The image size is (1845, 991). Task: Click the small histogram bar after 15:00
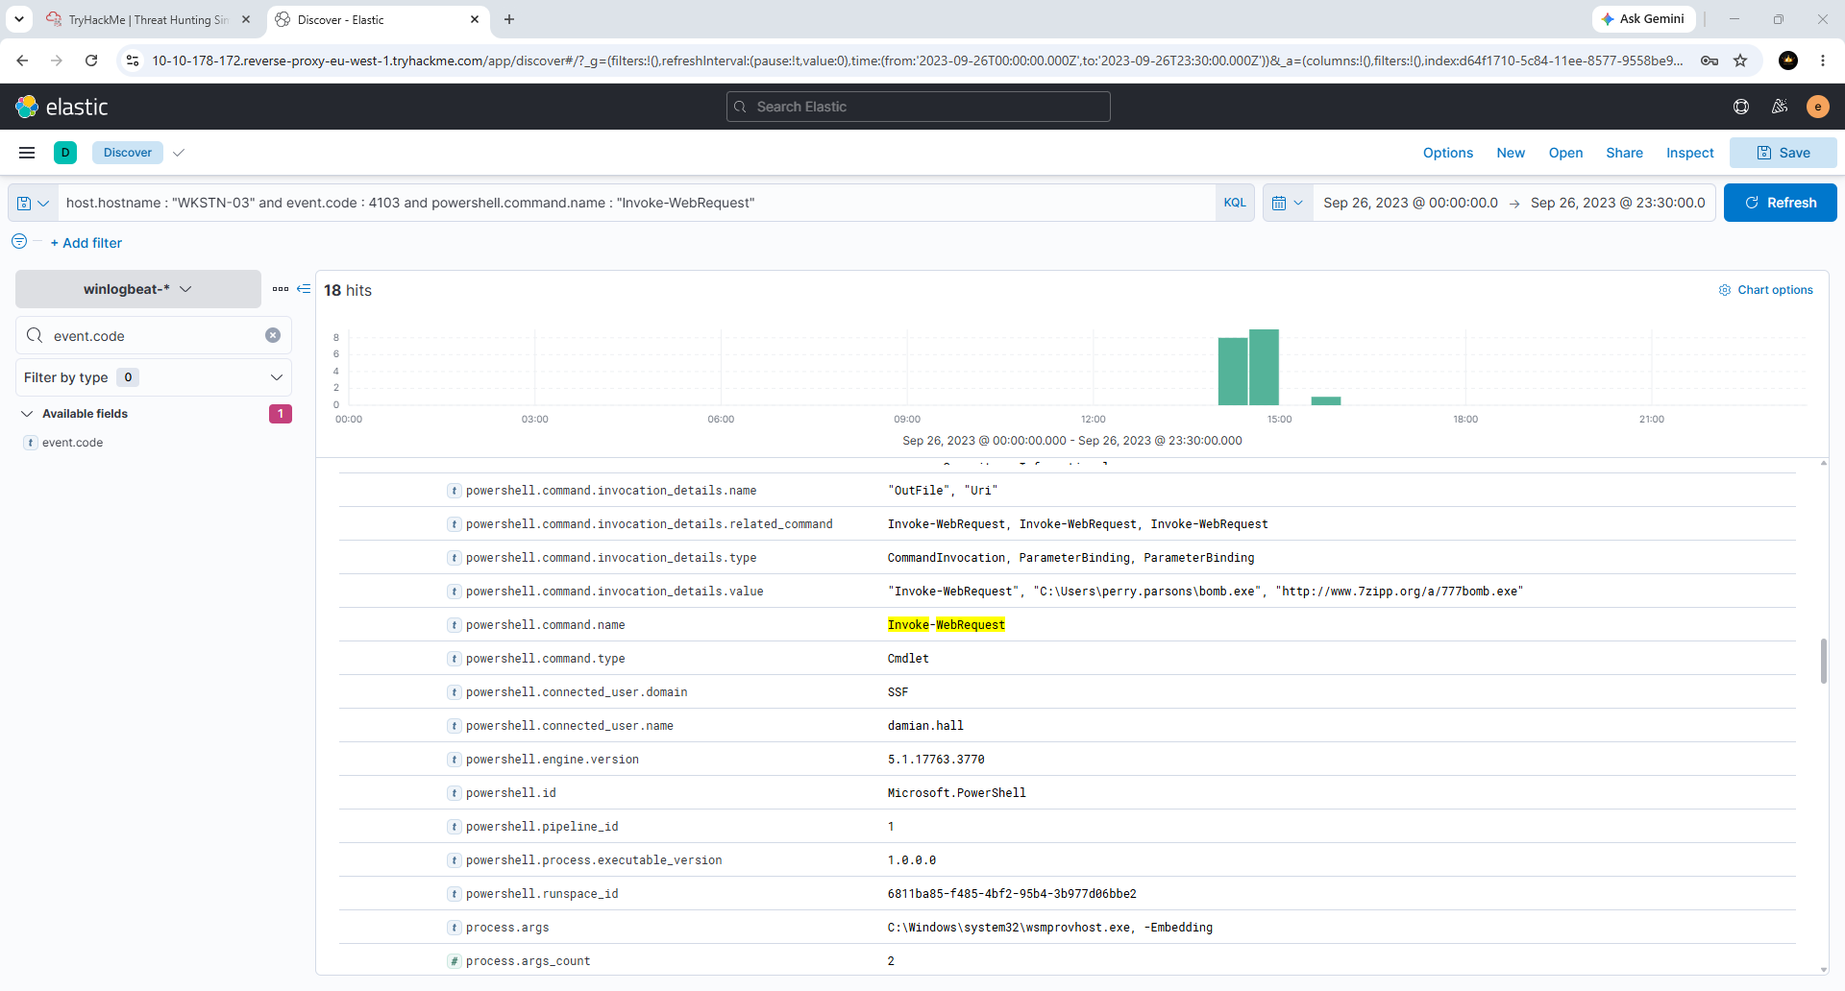click(x=1326, y=400)
